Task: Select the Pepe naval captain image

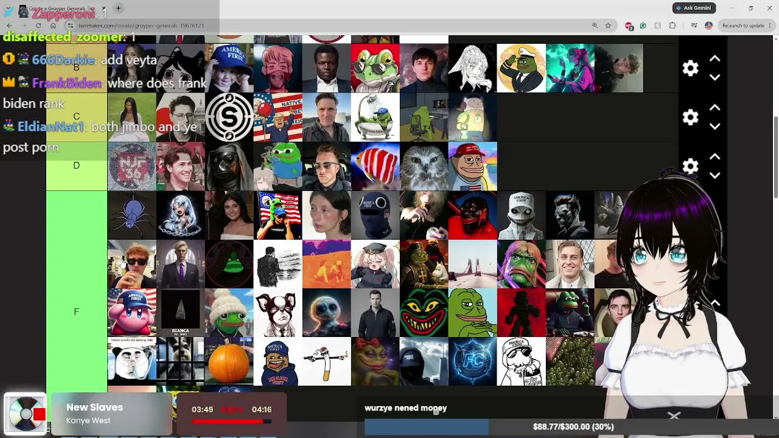Action: (x=522, y=68)
